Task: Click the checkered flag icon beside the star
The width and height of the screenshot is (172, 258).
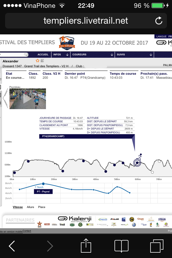Action: (x=42, y=61)
